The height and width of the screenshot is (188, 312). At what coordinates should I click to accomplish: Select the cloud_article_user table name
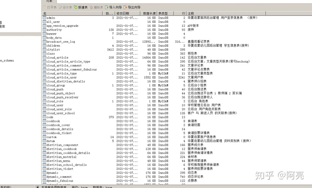click(x=62, y=77)
